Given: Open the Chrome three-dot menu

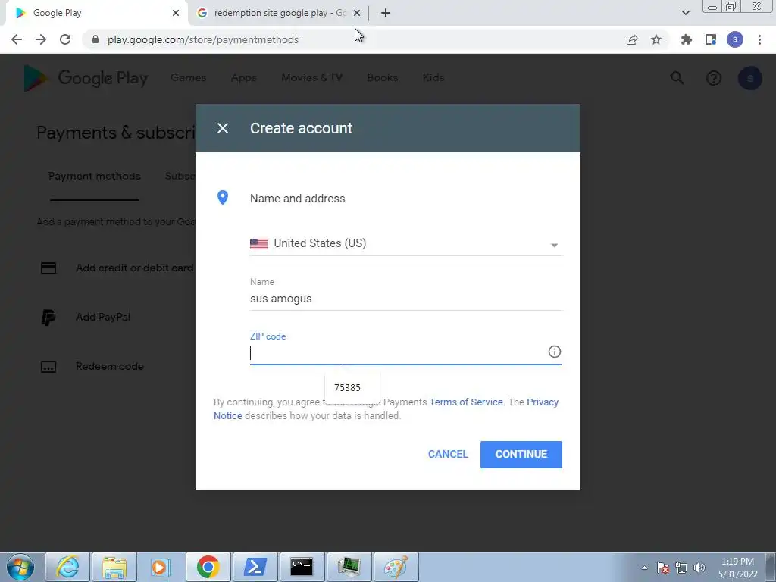Looking at the screenshot, I should coord(759,39).
